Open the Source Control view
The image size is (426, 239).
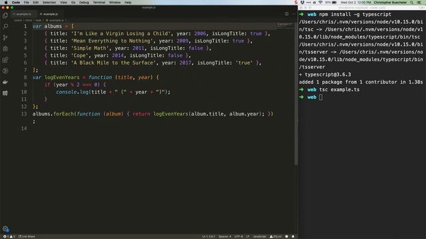5,37
